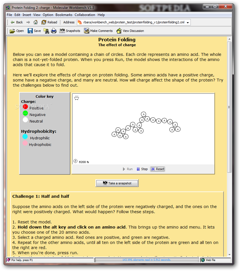Run the protein folding simulation

coord(128,169)
